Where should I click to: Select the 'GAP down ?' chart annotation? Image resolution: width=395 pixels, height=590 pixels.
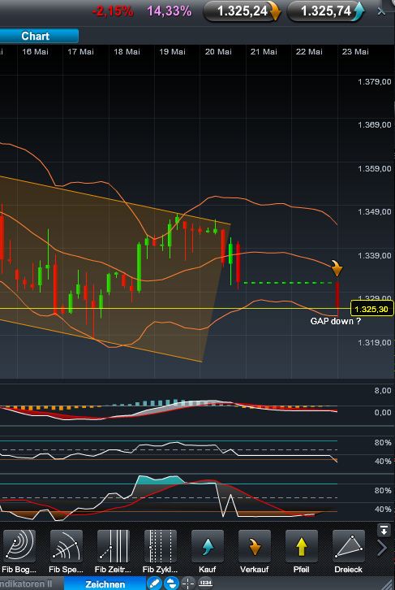336,321
